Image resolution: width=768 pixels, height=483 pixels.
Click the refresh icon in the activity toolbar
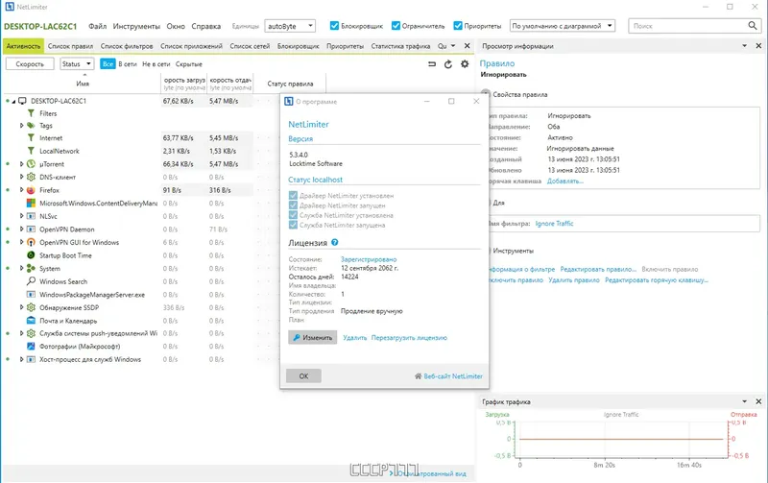[x=447, y=64]
